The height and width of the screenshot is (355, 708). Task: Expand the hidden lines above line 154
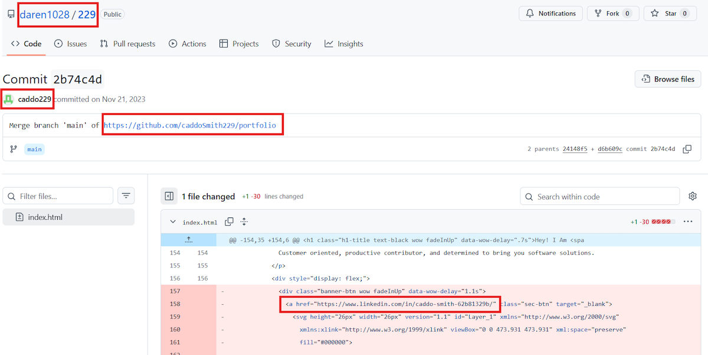[189, 240]
